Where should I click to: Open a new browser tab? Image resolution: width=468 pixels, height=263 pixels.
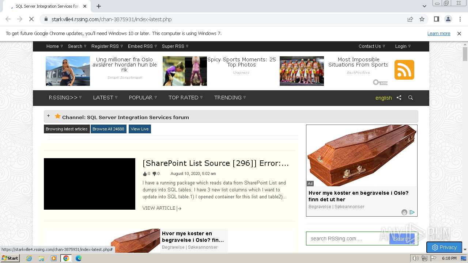click(99, 6)
